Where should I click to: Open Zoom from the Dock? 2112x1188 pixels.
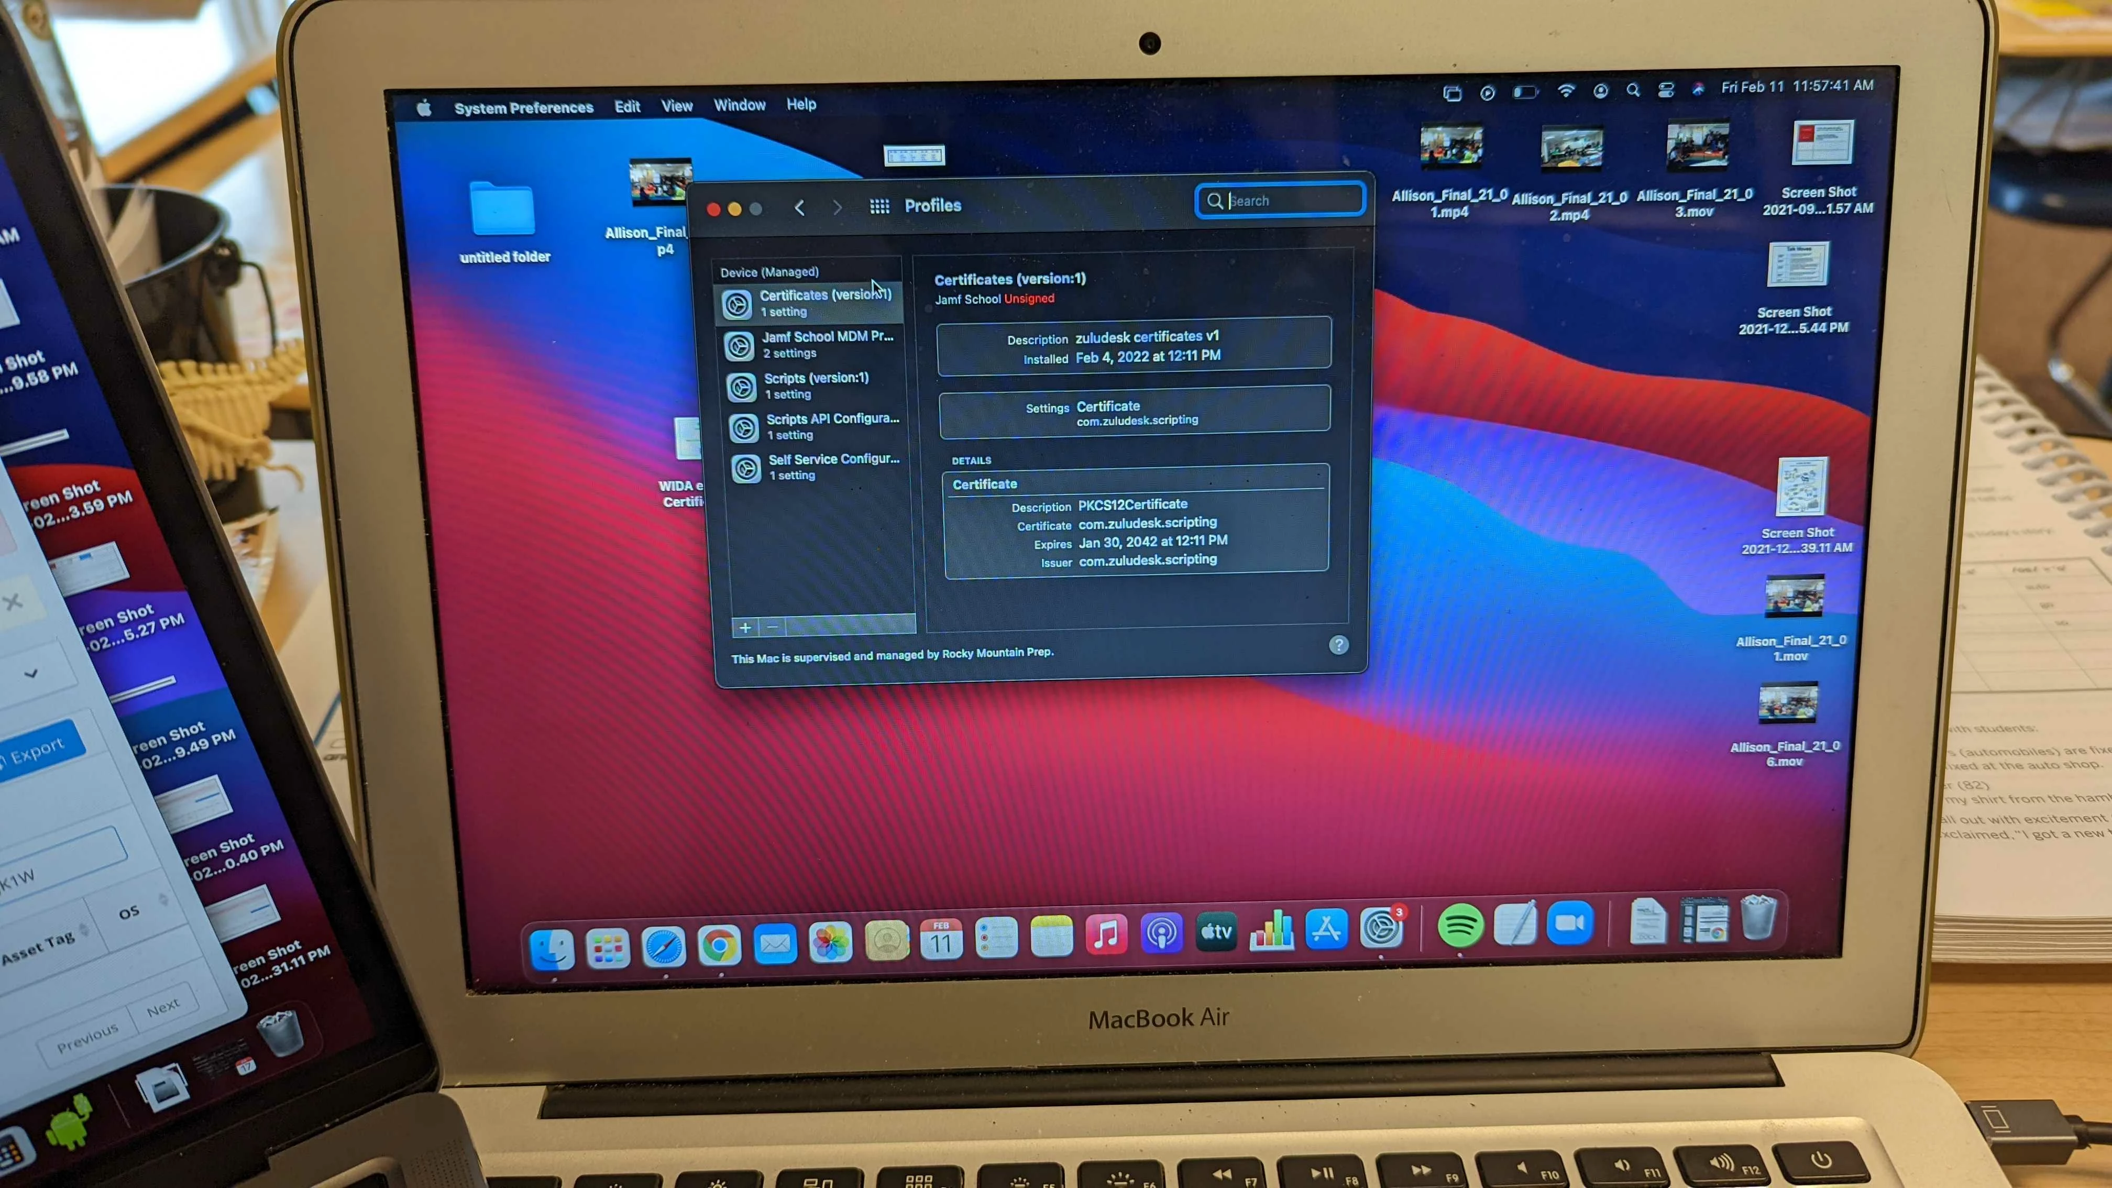tap(1569, 924)
